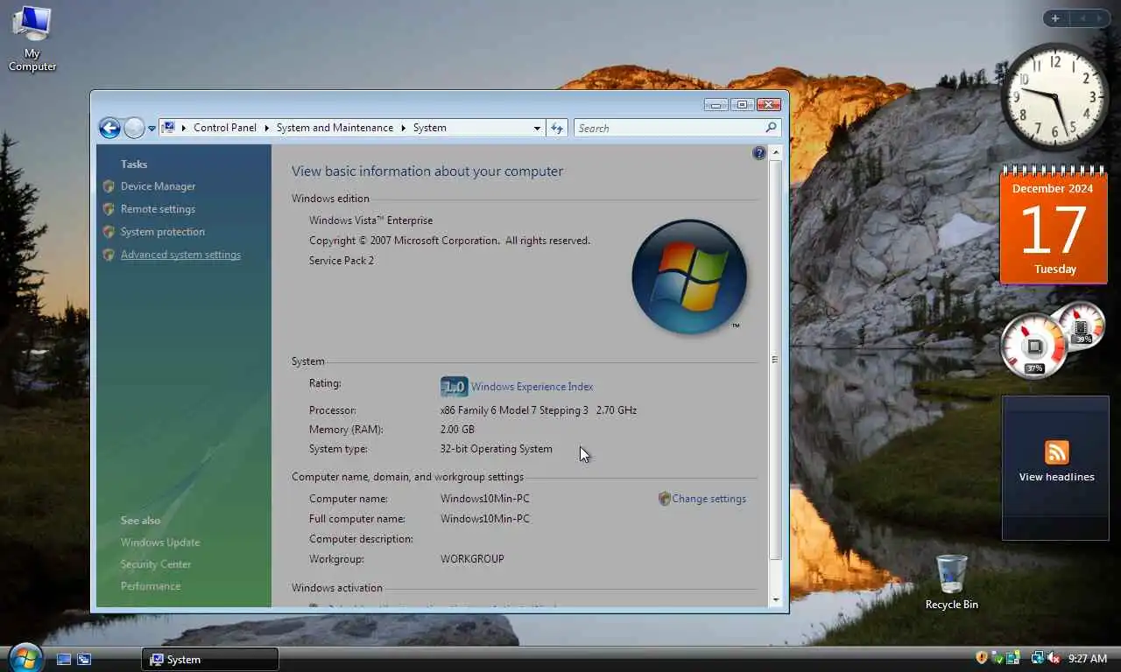Viewport: 1121px width, 672px height.
Task: Click the shield icon beside Device Manager
Action: point(109,186)
